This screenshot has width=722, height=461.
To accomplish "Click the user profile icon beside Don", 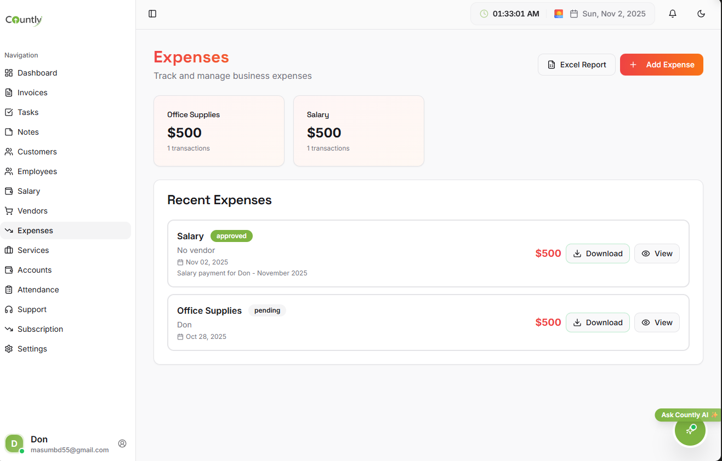I will 122,443.
